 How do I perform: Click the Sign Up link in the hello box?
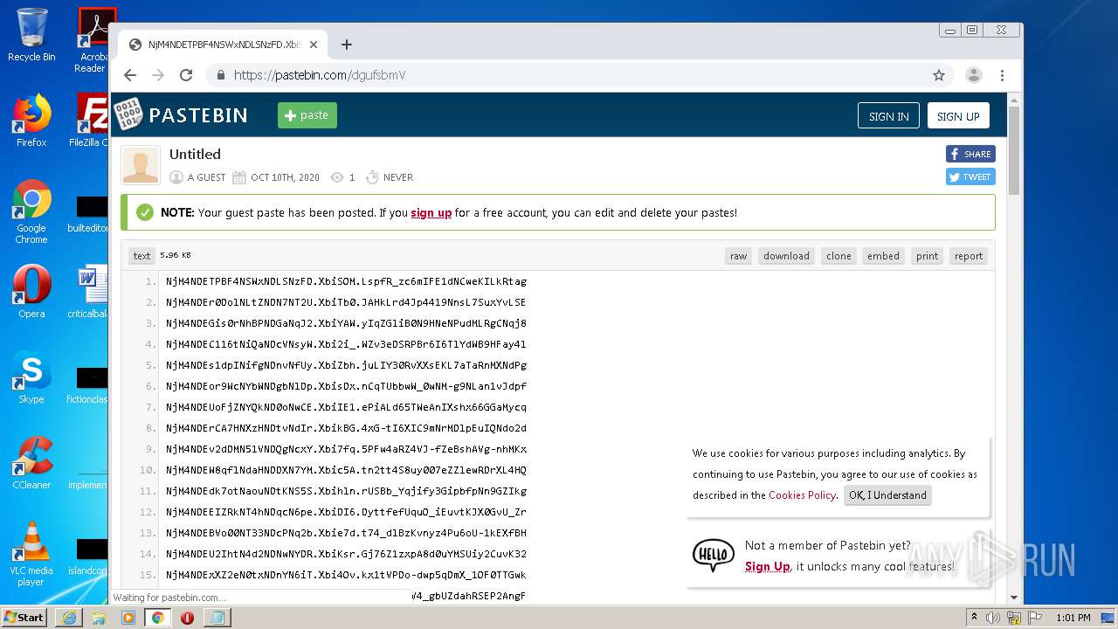tap(768, 566)
